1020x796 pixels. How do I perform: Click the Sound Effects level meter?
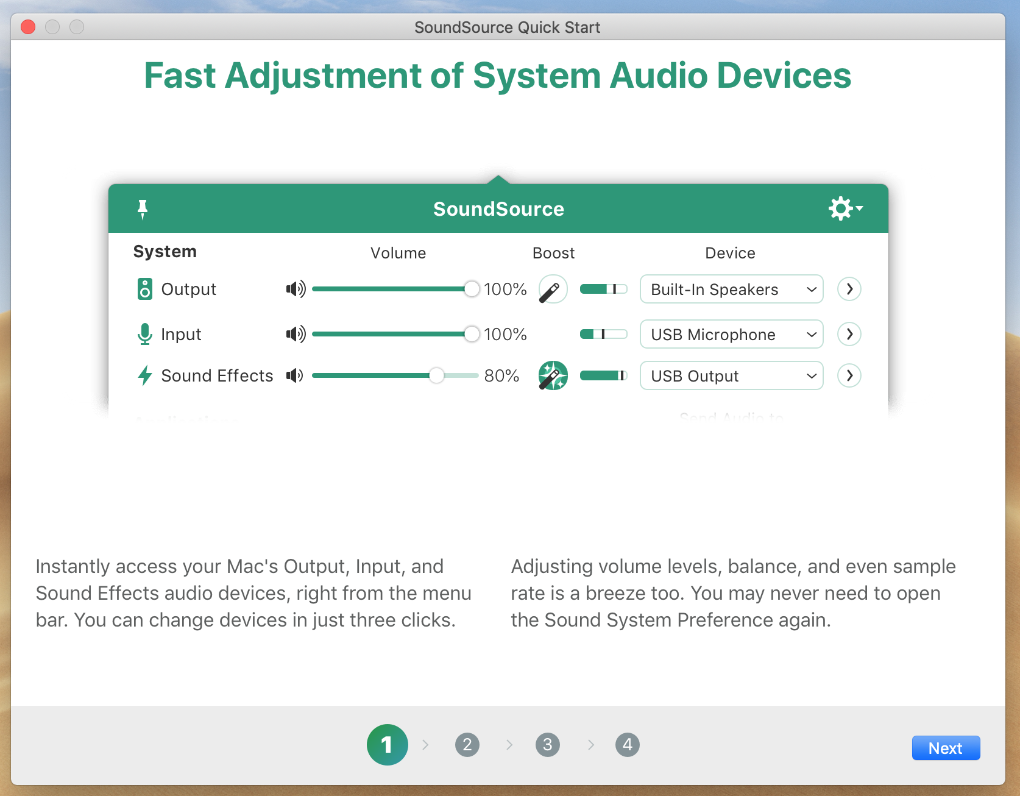603,375
